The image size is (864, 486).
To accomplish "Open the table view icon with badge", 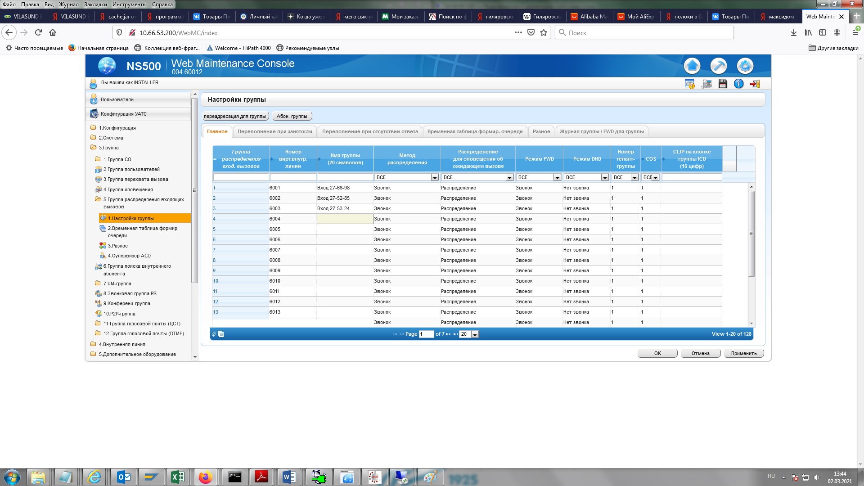I will 689,84.
